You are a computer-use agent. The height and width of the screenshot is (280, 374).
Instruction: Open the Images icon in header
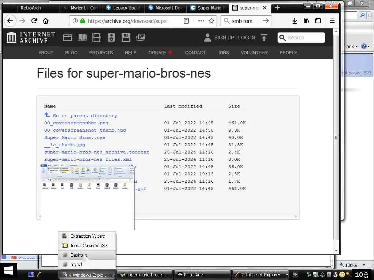point(141,38)
